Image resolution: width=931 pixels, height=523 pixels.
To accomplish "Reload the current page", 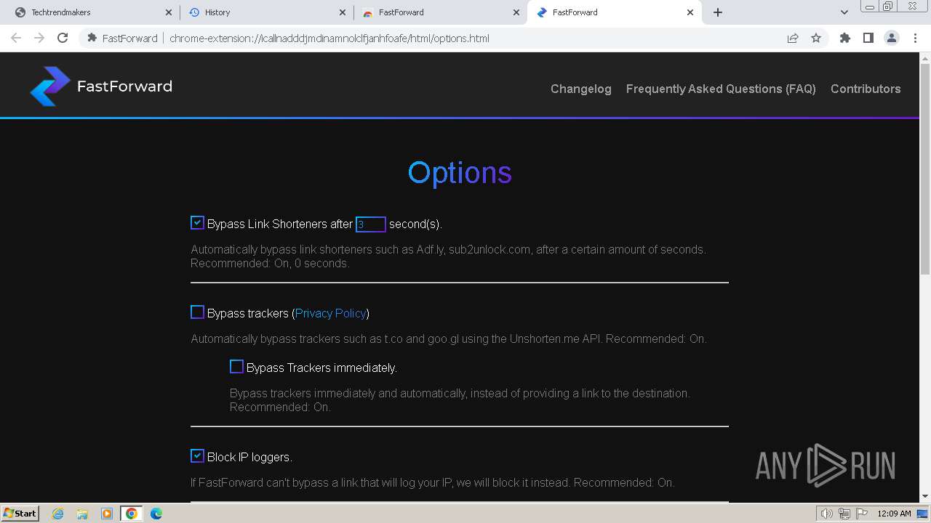I will point(63,38).
